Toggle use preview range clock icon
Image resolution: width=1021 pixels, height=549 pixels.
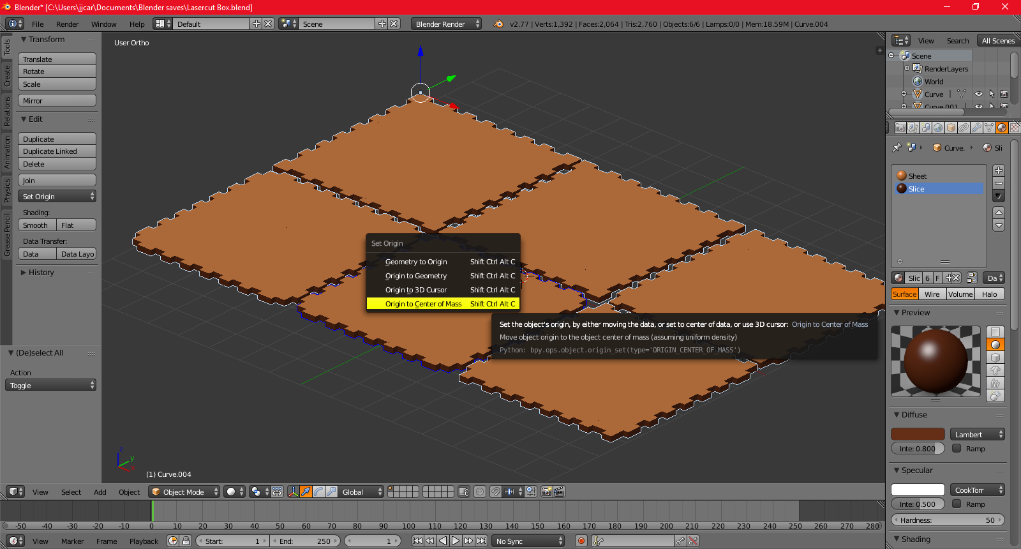pyautogui.click(x=173, y=541)
